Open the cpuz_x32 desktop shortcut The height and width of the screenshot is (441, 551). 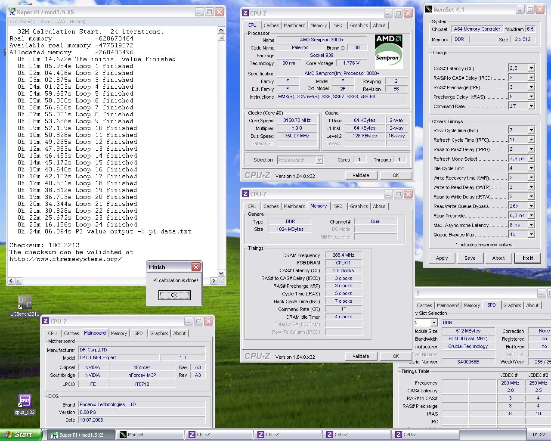coord(25,404)
